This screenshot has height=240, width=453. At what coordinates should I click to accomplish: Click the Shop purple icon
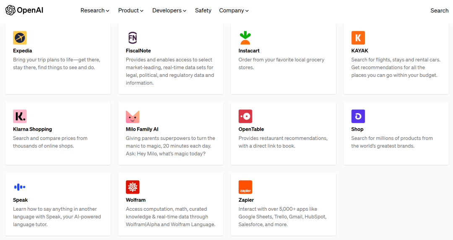click(358, 116)
